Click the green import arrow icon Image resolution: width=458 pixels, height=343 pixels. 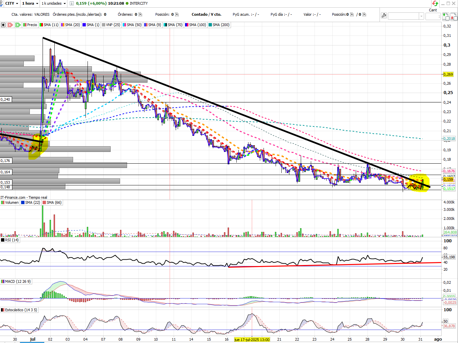tap(18, 25)
